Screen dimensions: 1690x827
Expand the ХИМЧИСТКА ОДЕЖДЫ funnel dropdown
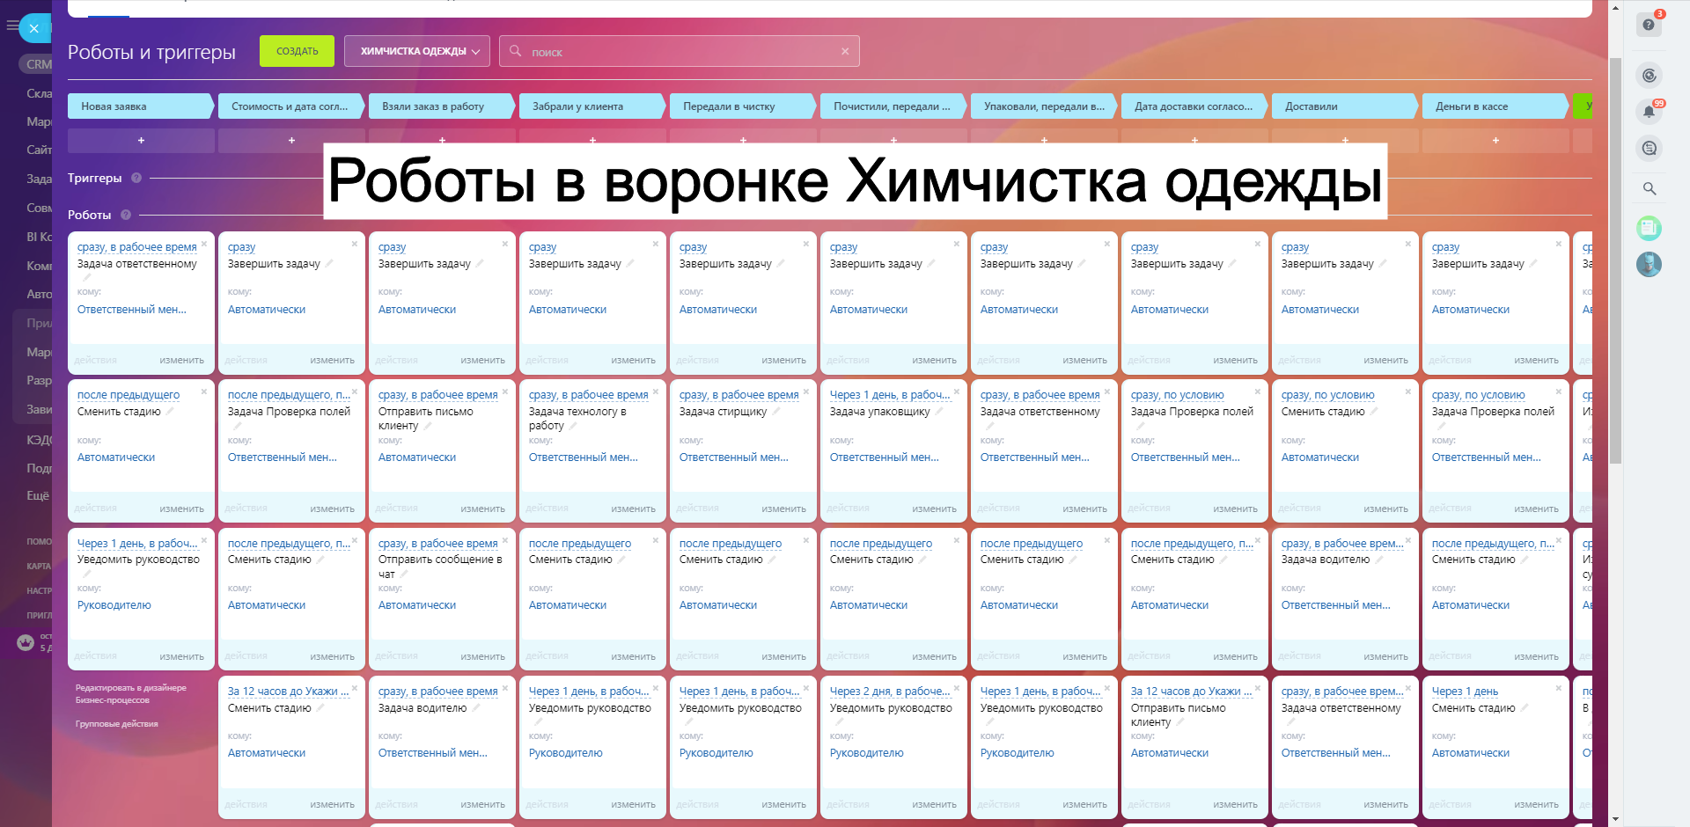pos(417,51)
